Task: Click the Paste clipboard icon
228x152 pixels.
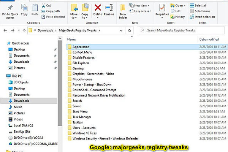Action: pos(35,8)
